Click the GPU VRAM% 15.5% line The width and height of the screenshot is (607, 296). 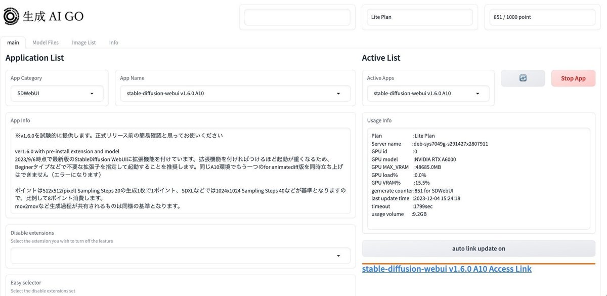[x=401, y=183]
